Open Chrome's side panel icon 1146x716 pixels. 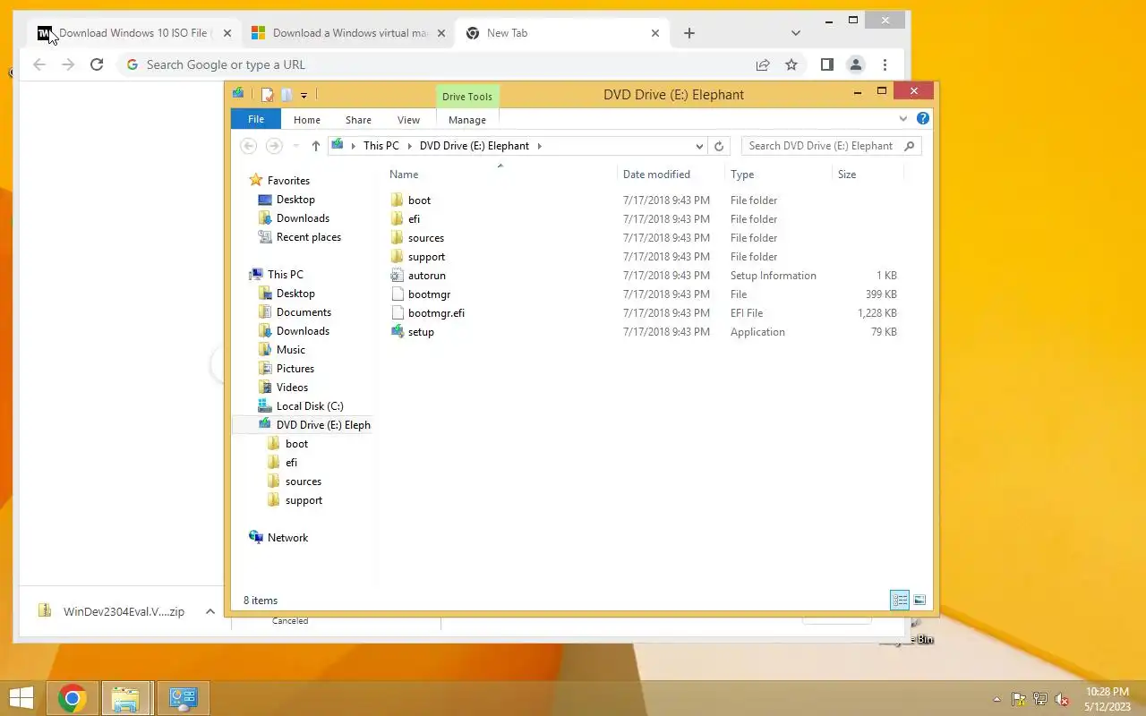827,64
